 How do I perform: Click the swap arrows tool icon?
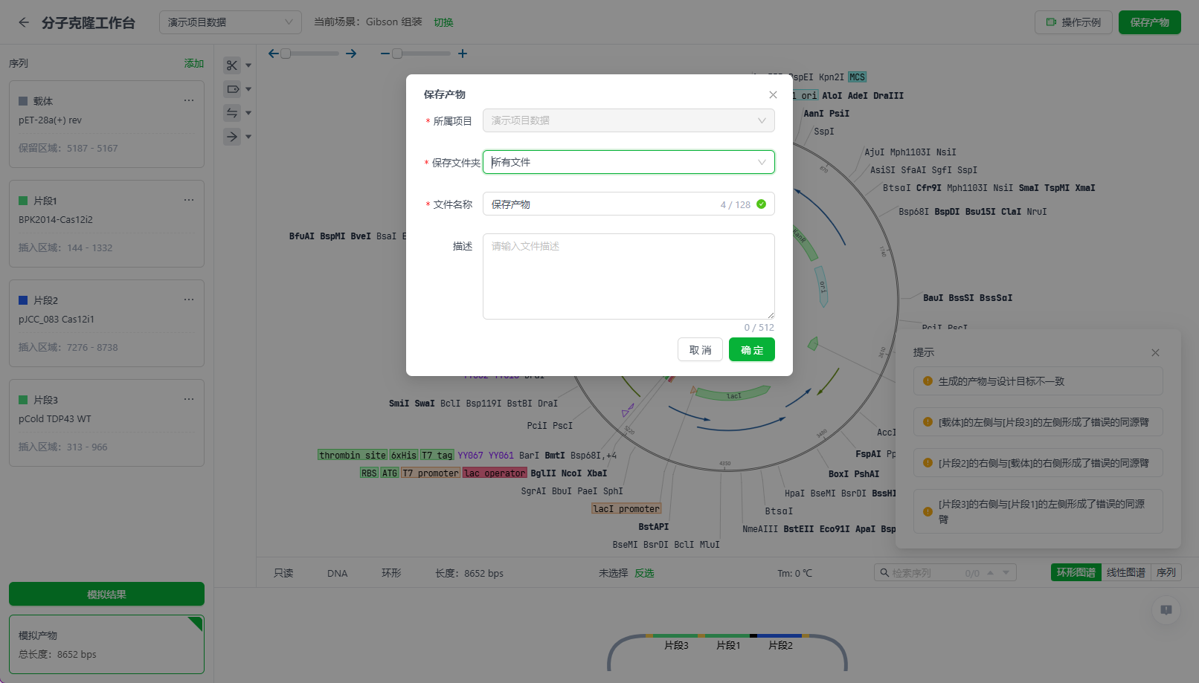pos(232,113)
